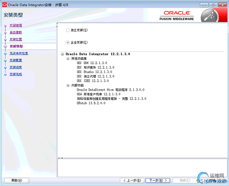Image resolution: width=229 pixels, height=186 pixels.
Task: Select the 独立安装(S) radio button
Action: [x=68, y=30]
